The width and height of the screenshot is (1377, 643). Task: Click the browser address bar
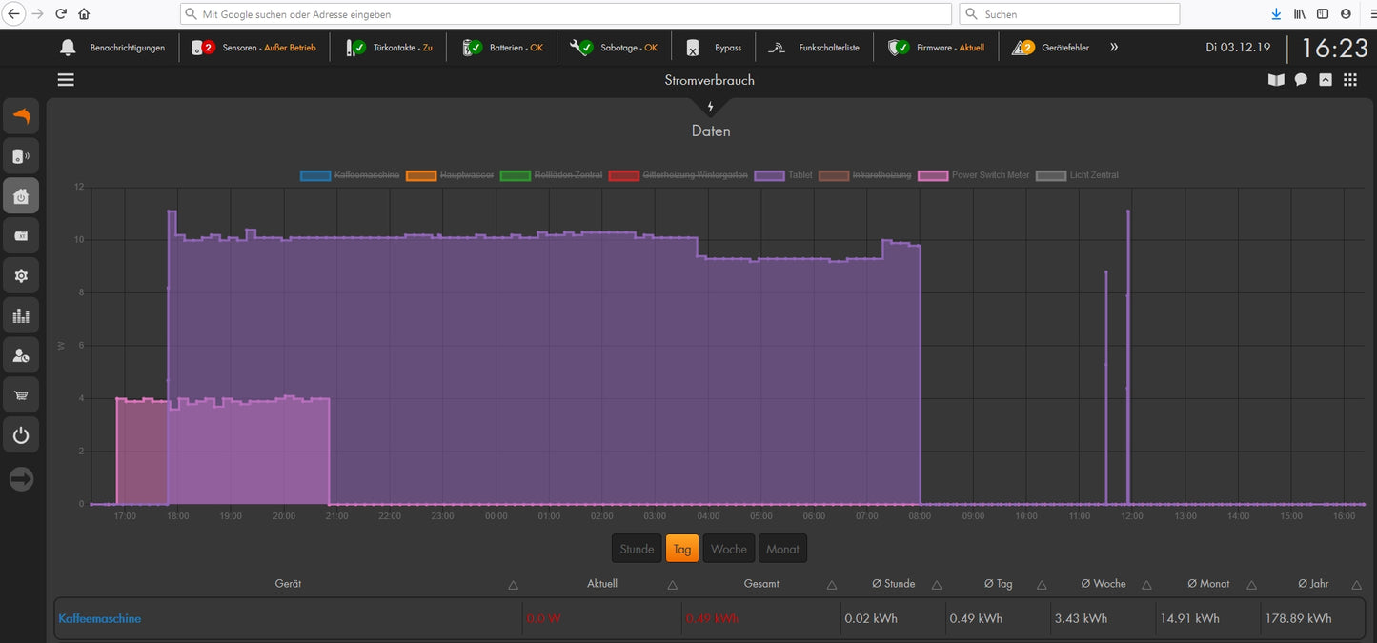(x=565, y=14)
